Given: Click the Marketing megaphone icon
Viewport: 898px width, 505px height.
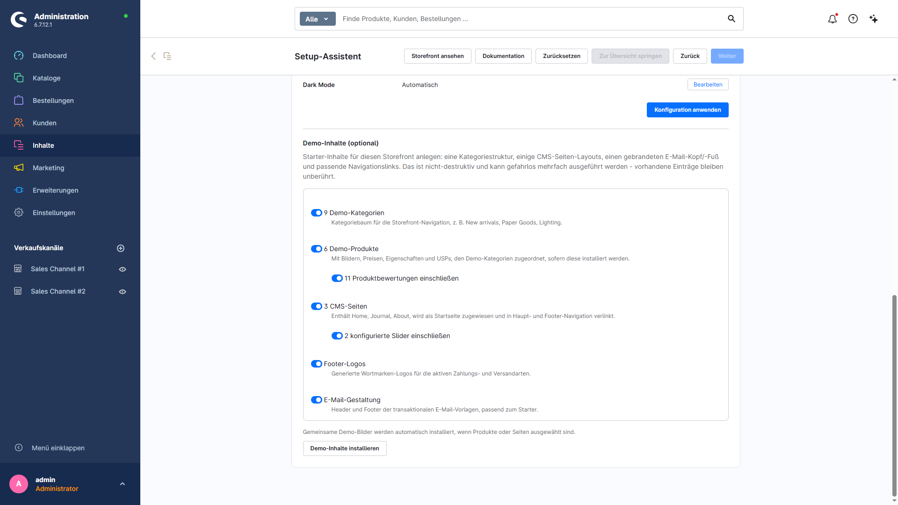Looking at the screenshot, I should [19, 168].
